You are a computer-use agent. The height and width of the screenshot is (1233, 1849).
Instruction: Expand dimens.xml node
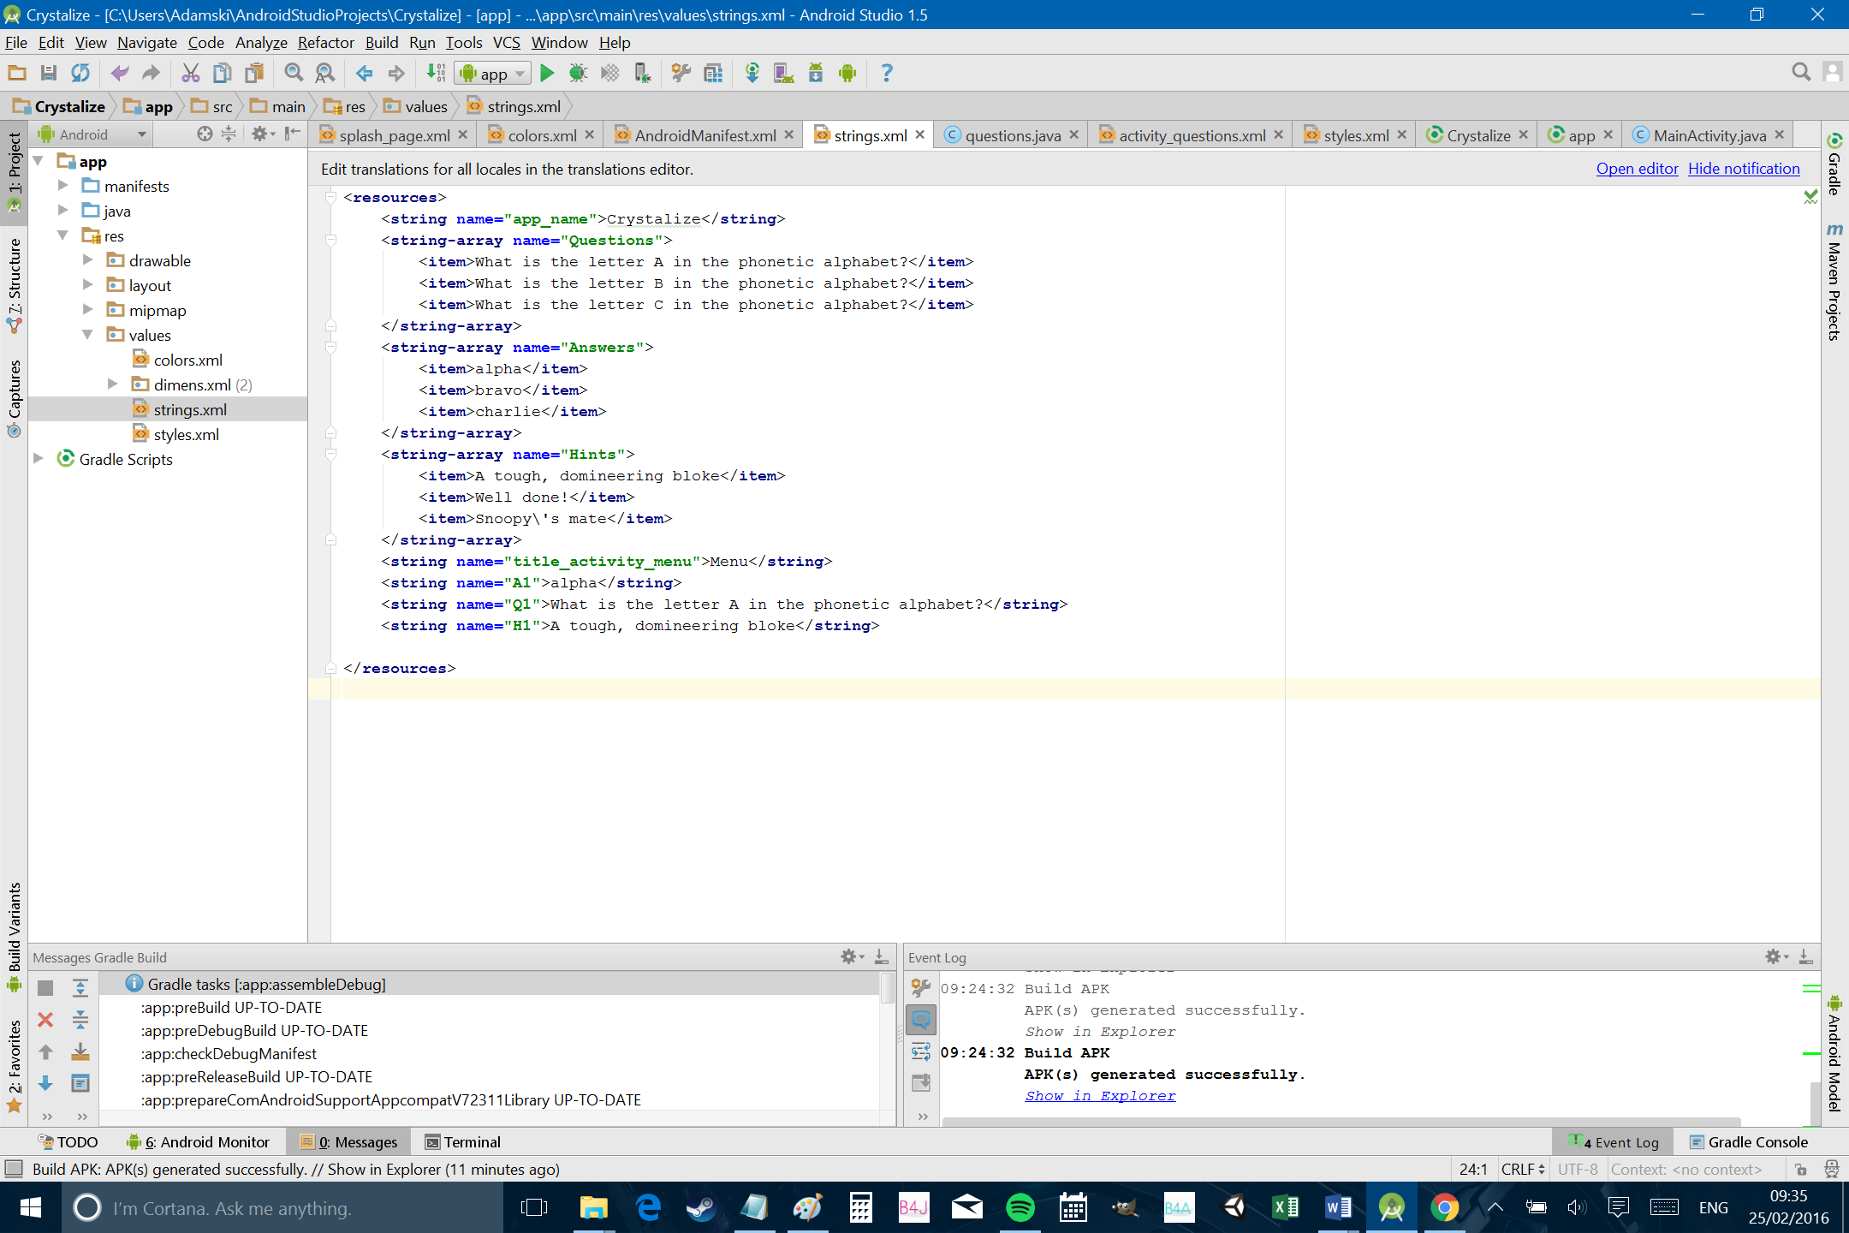click(112, 384)
